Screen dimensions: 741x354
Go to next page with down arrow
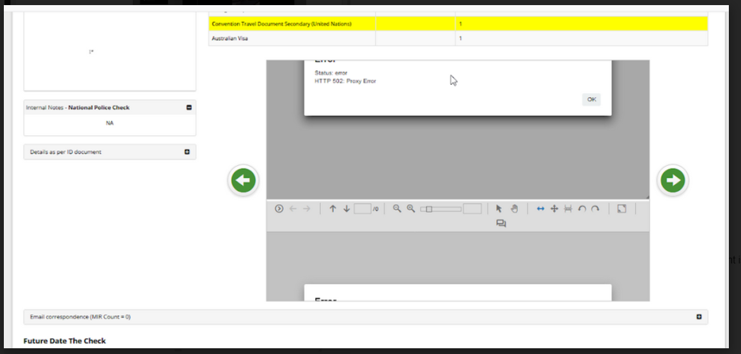click(347, 209)
